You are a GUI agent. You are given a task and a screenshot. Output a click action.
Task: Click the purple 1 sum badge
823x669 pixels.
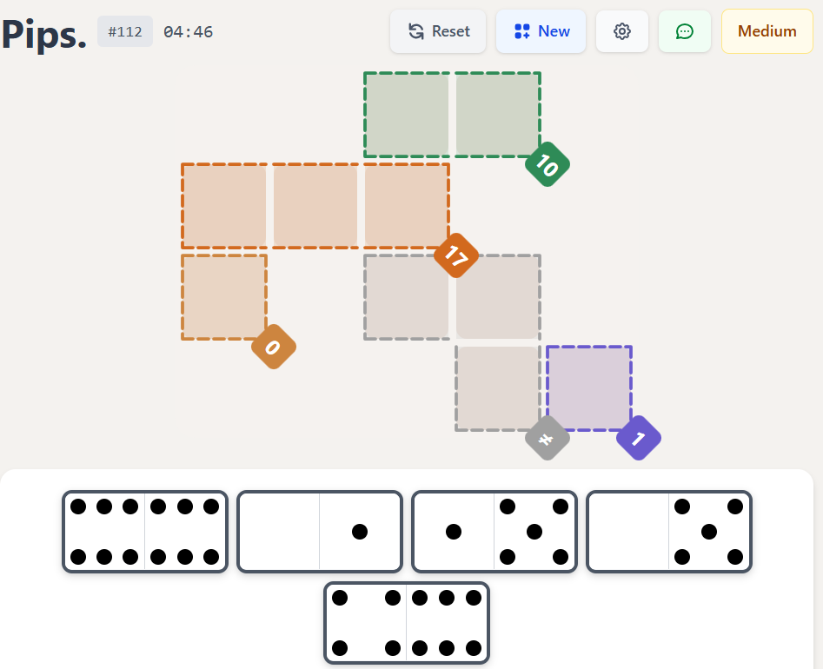tap(639, 438)
